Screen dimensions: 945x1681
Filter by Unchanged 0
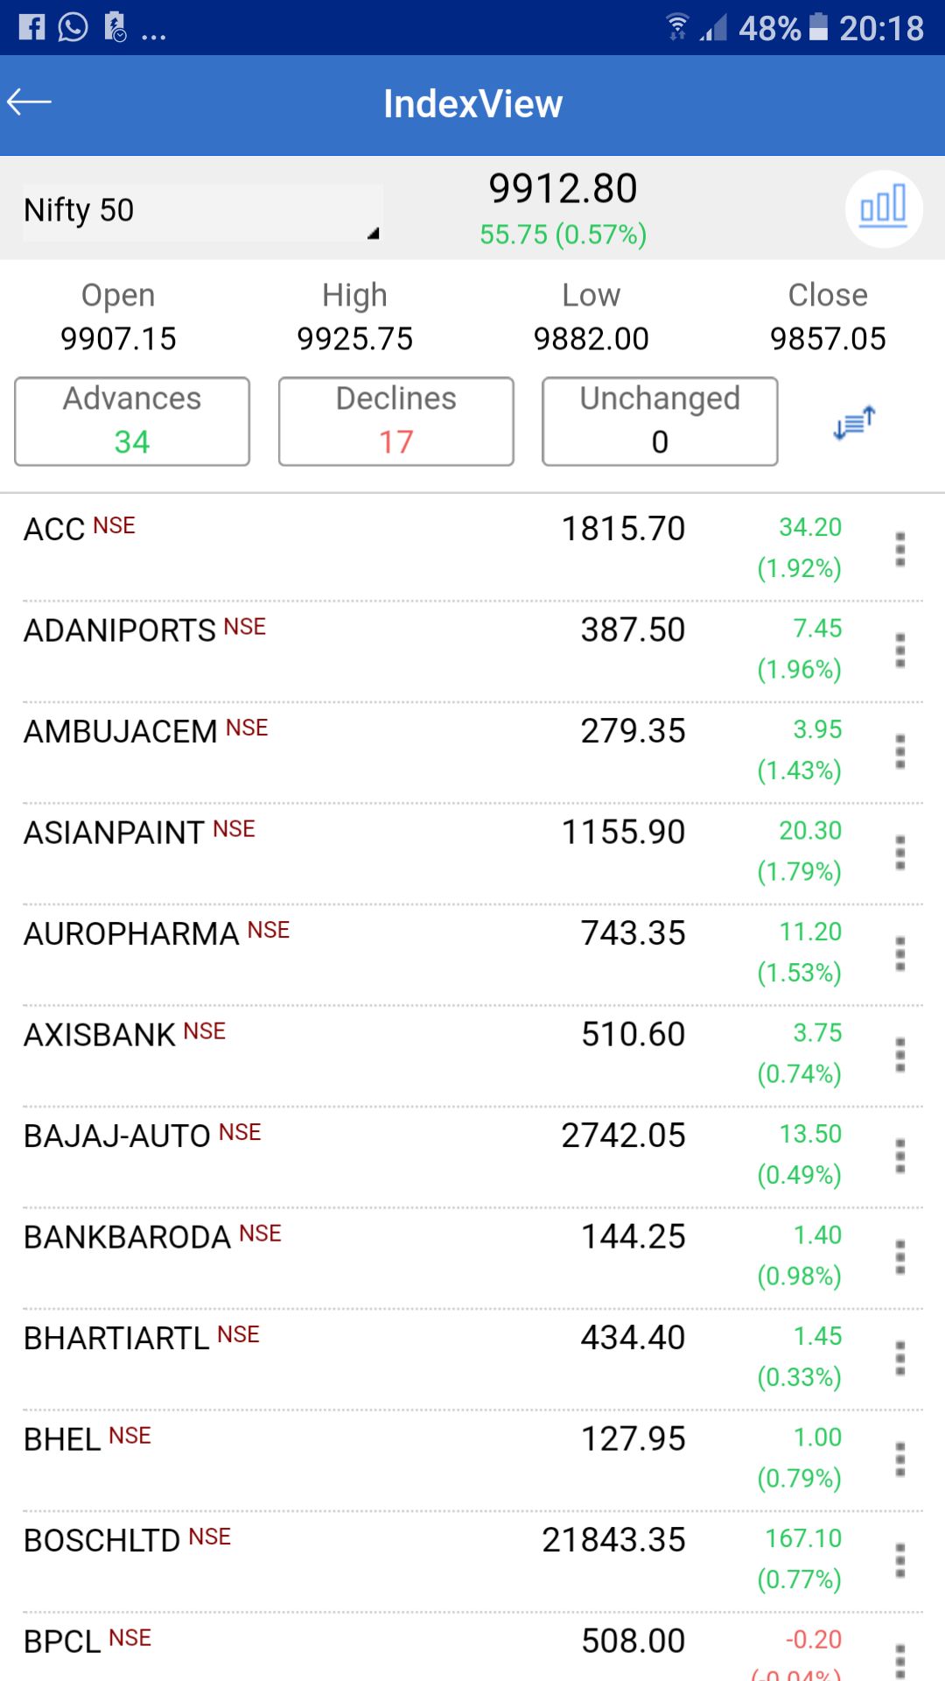[660, 421]
